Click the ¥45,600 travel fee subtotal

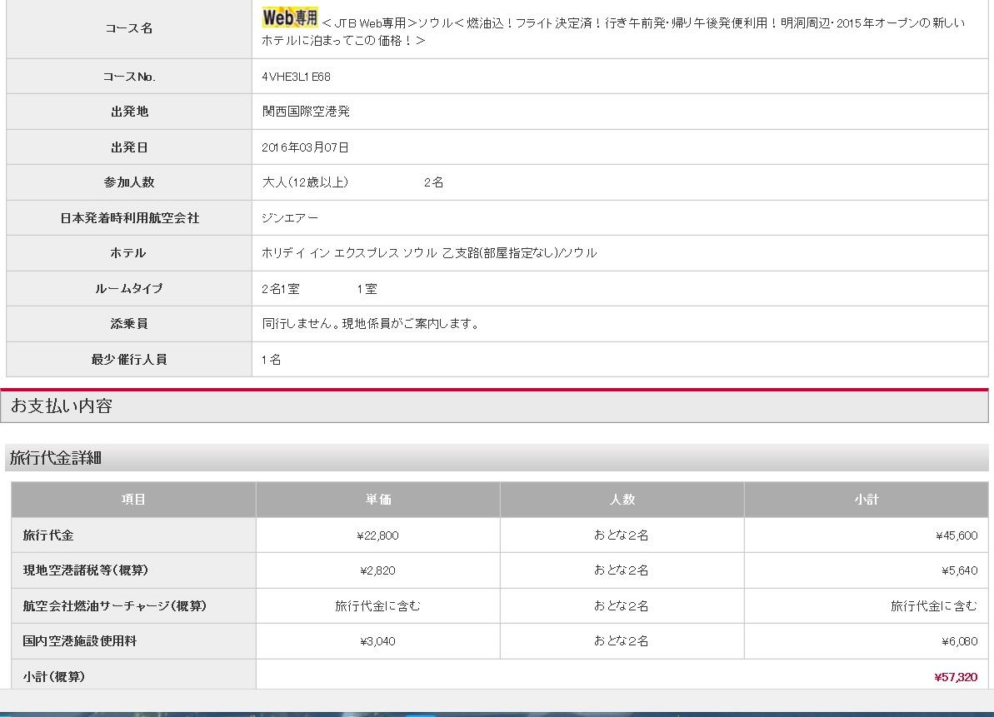pos(956,535)
